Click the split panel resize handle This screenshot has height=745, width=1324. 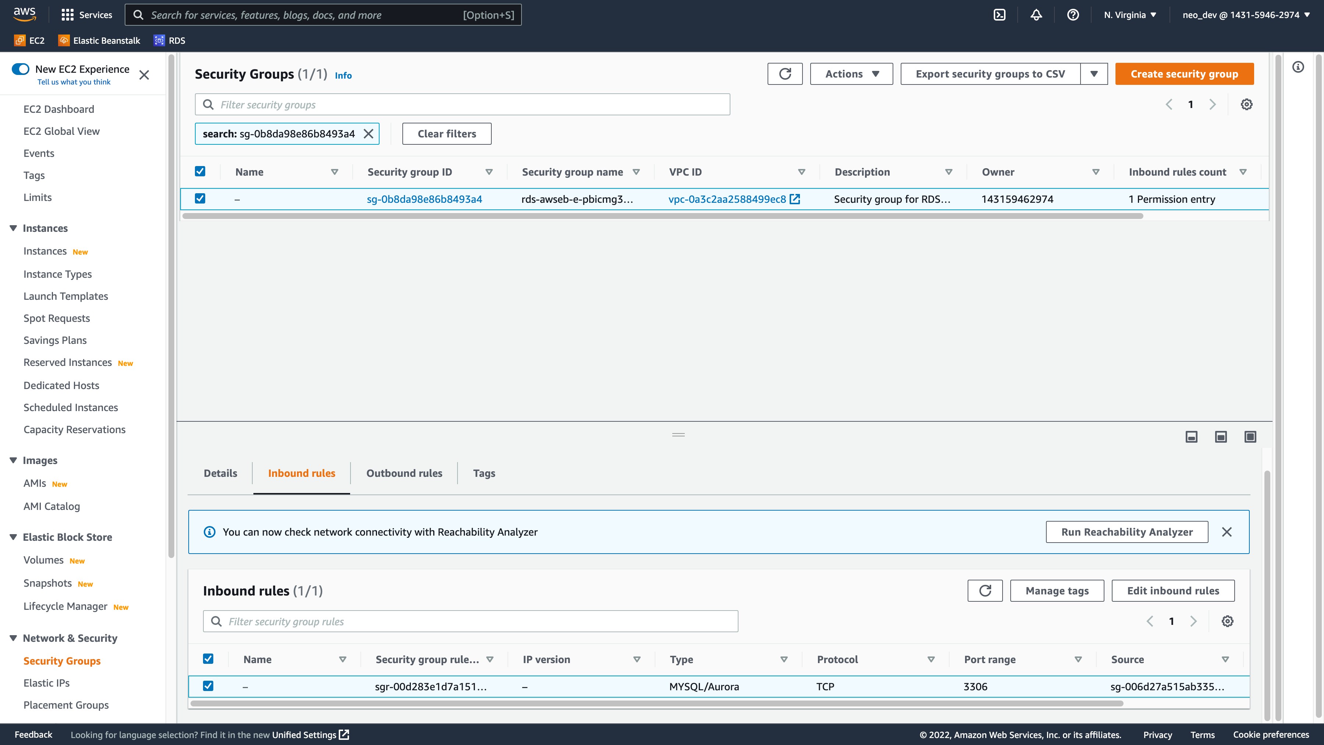[x=678, y=434]
